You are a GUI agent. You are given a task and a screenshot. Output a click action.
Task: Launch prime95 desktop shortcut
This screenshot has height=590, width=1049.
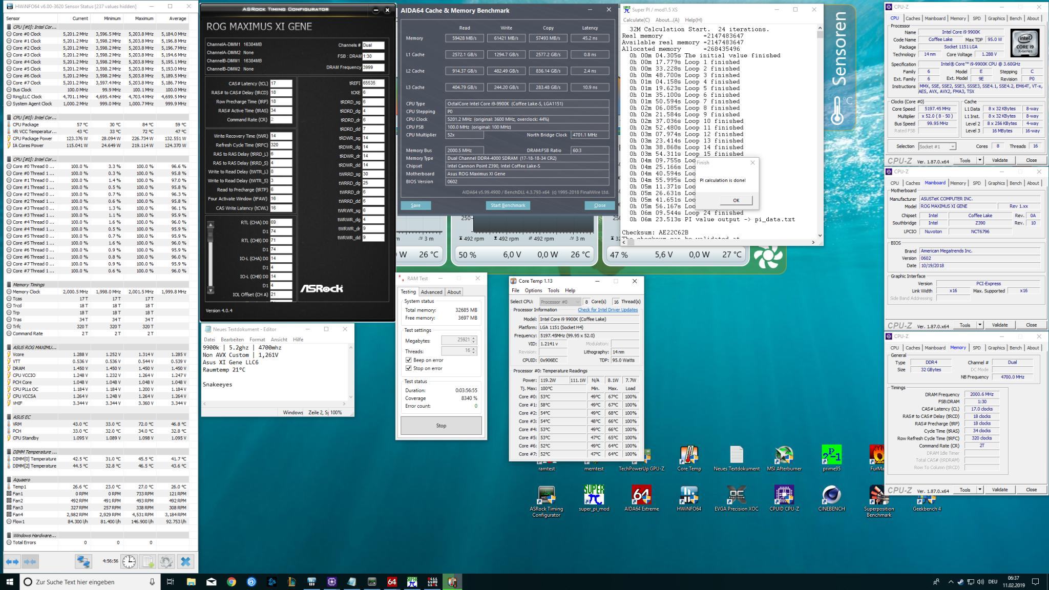click(x=831, y=458)
